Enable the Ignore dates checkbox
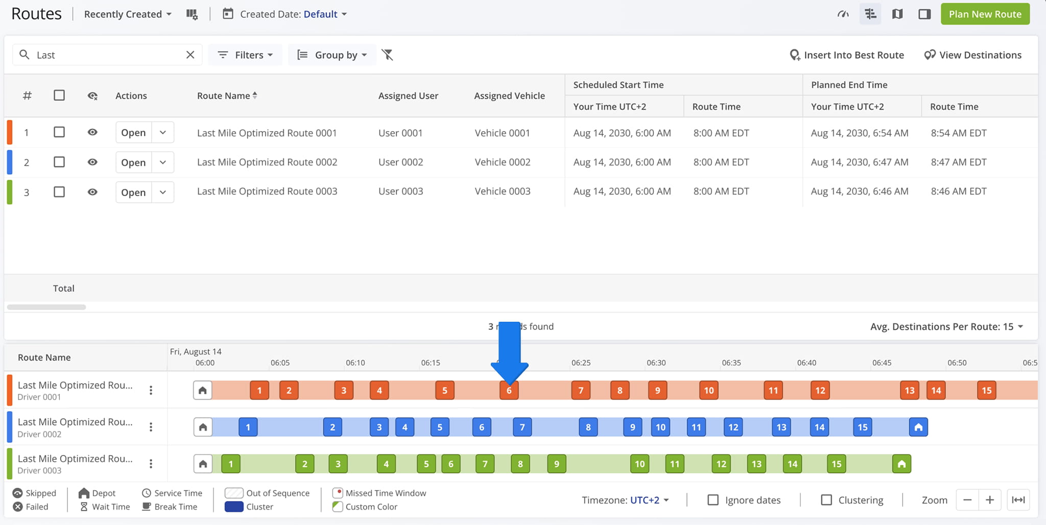The width and height of the screenshot is (1046, 525). pyautogui.click(x=713, y=500)
